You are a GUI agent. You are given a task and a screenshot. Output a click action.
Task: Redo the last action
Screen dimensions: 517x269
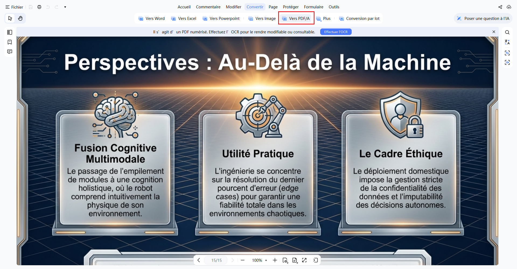point(57,7)
